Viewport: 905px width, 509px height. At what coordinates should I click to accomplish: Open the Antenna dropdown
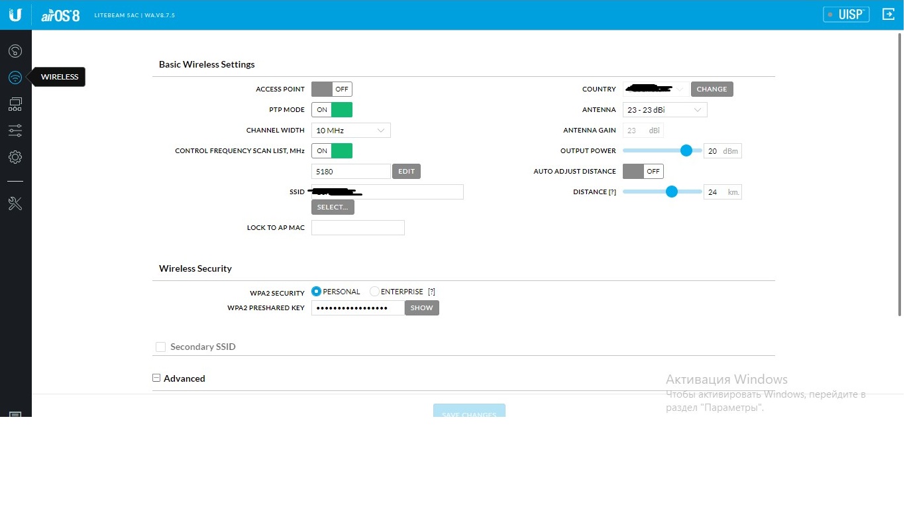(x=665, y=110)
